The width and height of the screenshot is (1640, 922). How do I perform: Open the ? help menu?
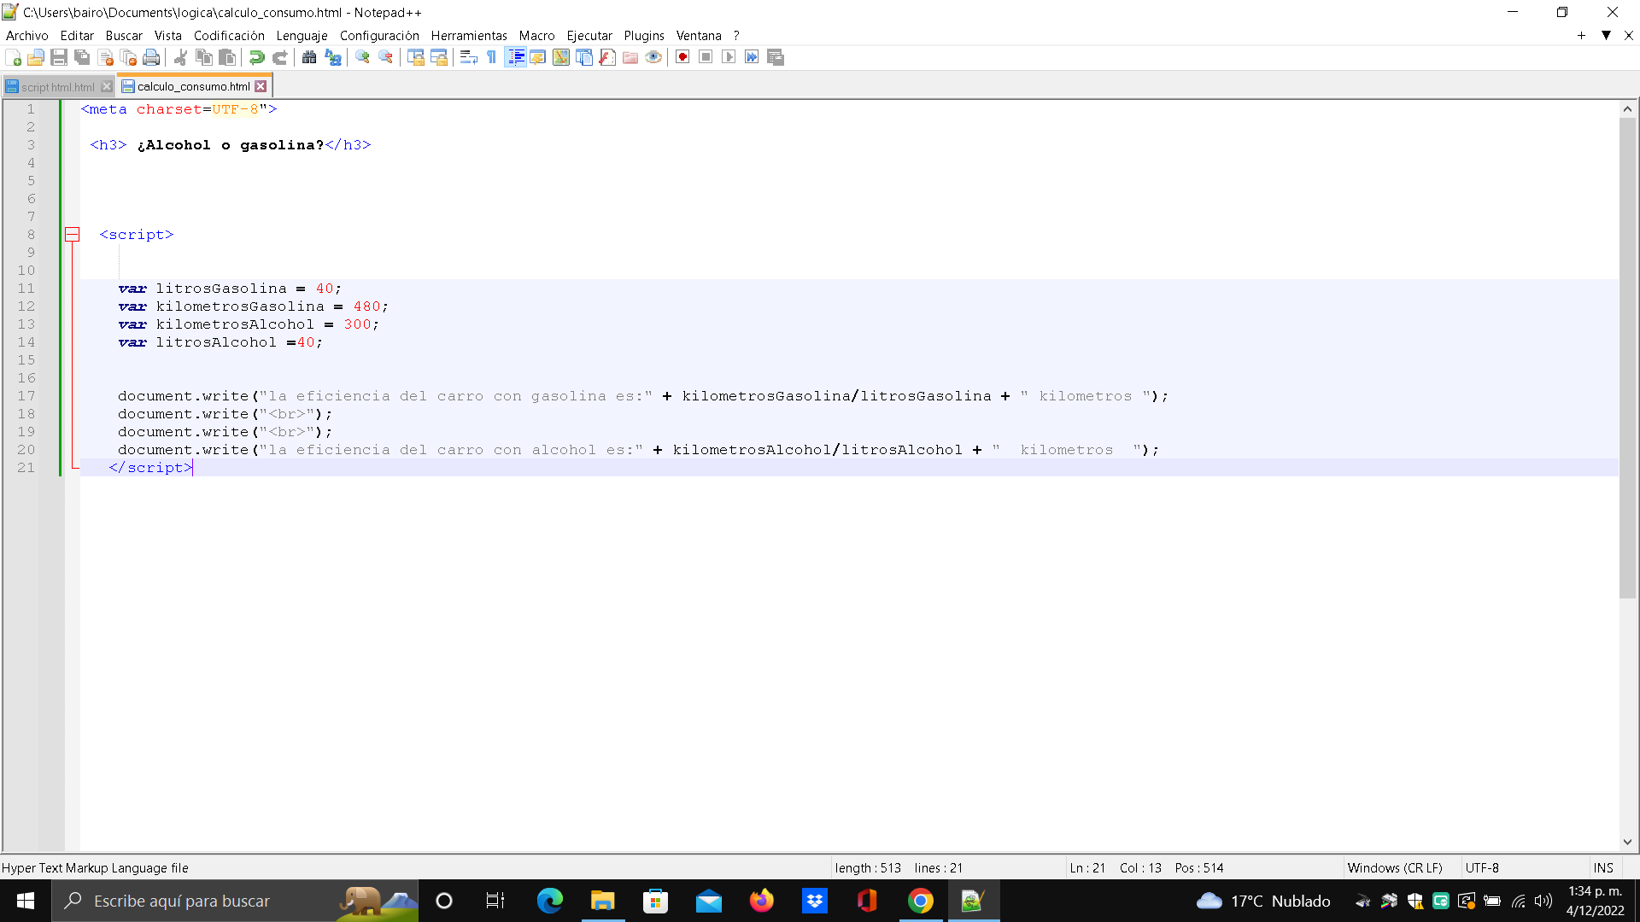point(736,36)
